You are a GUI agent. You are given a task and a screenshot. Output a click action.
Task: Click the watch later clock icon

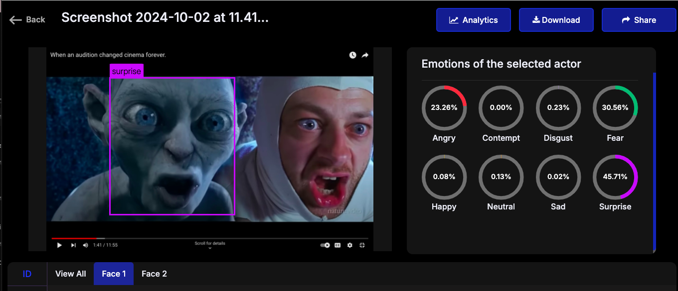353,55
